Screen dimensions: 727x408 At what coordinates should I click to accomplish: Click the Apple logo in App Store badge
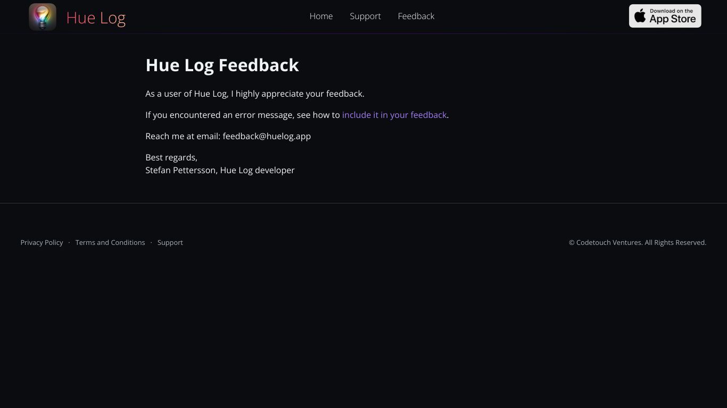(x=640, y=16)
